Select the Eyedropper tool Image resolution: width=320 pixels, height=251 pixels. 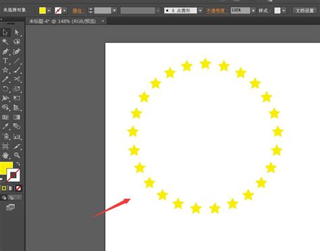tap(5, 127)
